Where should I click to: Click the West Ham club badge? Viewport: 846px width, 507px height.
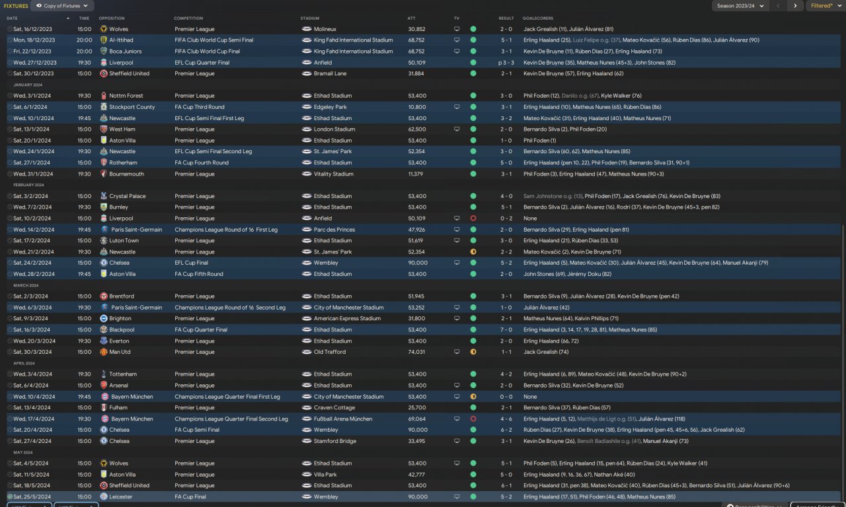coord(104,129)
